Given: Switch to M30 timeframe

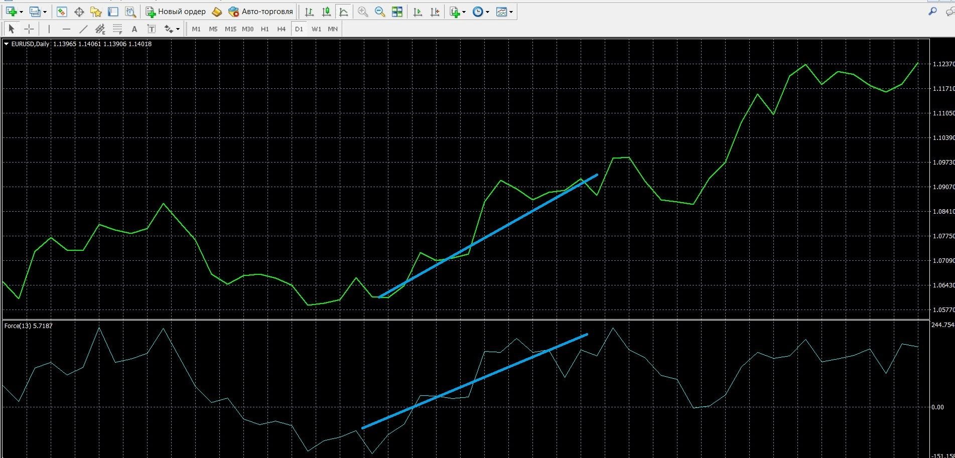Looking at the screenshot, I should tap(247, 29).
